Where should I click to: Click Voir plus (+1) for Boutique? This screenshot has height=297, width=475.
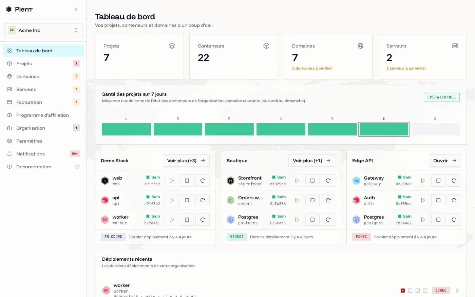coord(311,161)
